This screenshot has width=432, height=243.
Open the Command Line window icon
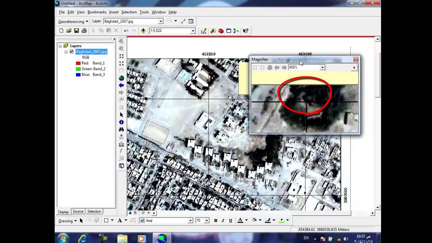point(228,31)
